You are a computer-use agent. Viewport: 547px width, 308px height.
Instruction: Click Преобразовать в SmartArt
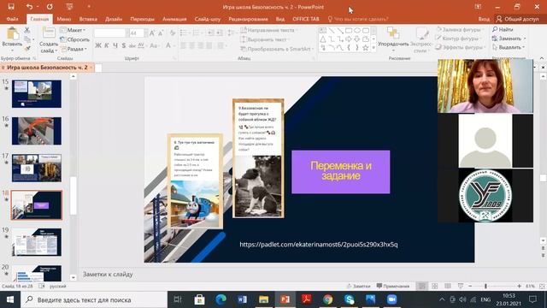(277, 50)
